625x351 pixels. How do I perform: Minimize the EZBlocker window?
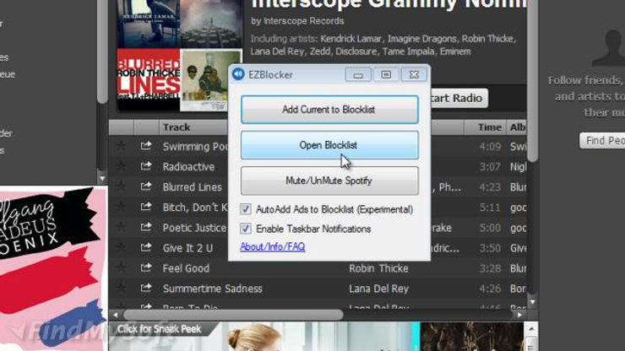pos(358,74)
